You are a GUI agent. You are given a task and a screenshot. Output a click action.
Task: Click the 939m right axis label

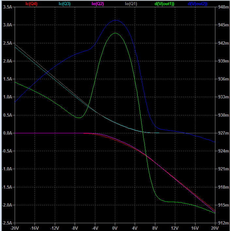click(x=223, y=61)
